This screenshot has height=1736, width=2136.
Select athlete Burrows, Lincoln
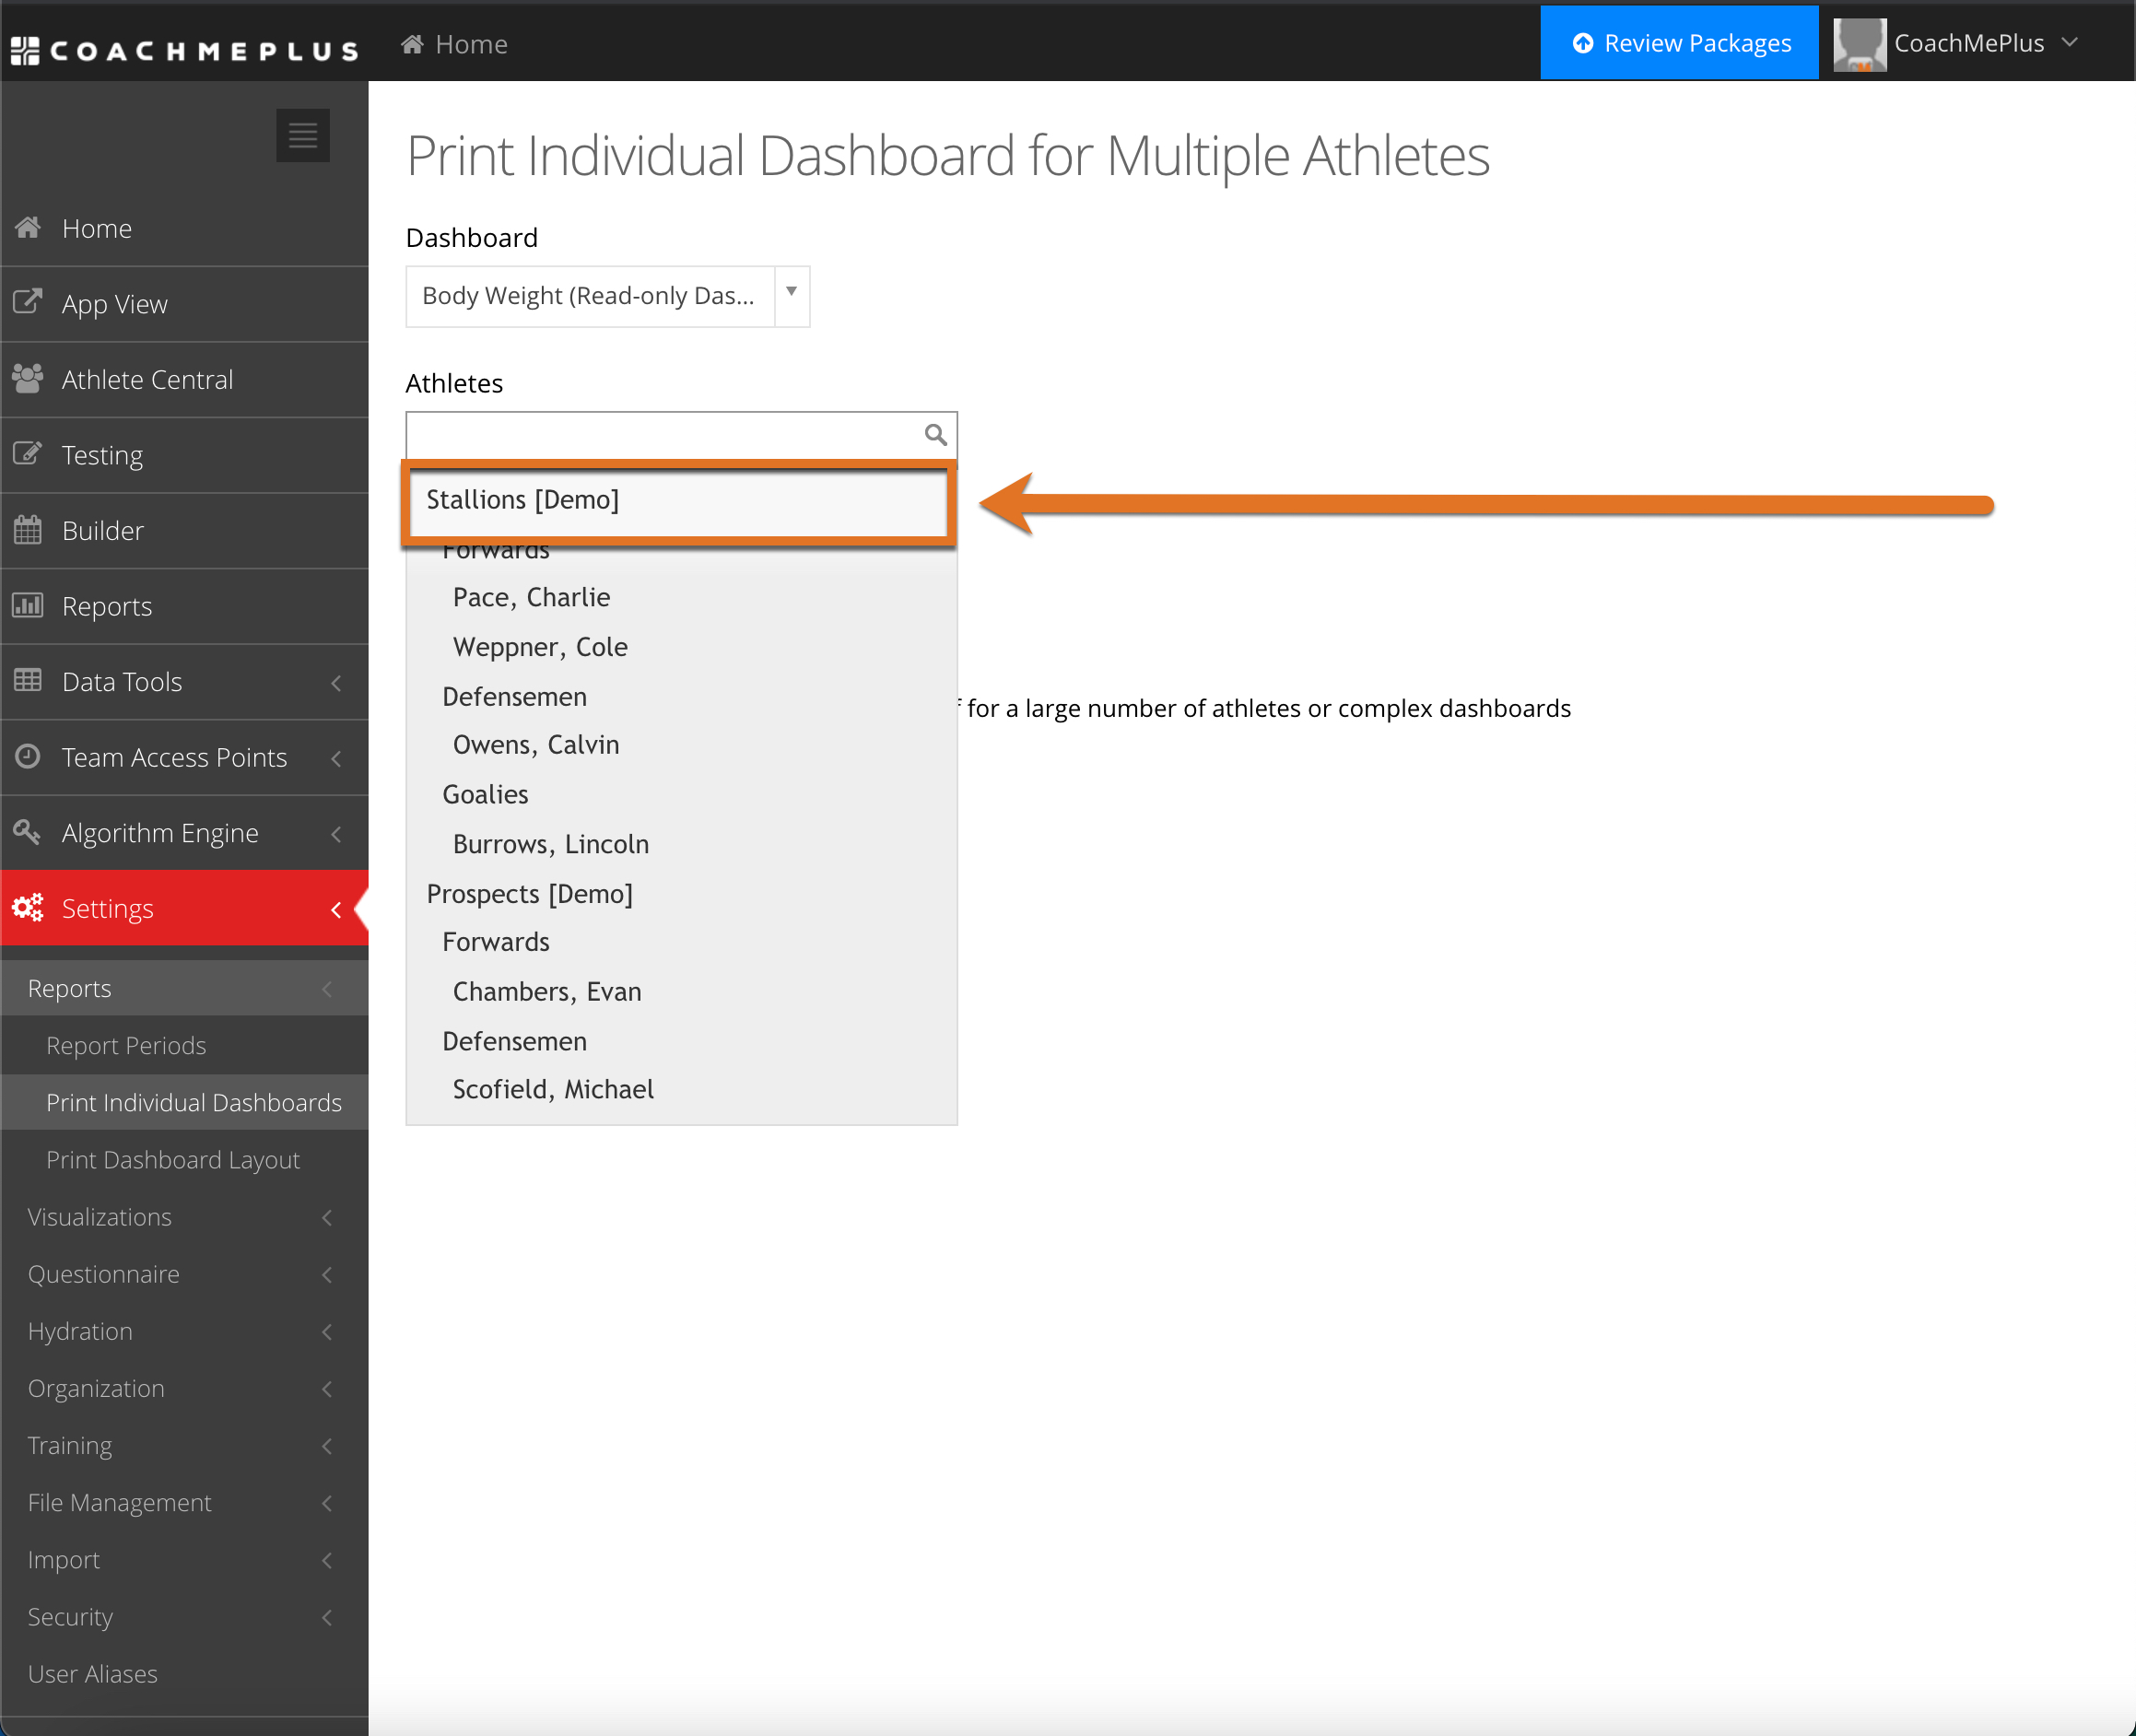tap(681, 843)
